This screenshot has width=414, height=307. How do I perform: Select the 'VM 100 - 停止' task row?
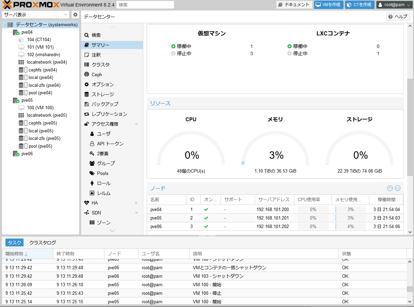pos(205,293)
